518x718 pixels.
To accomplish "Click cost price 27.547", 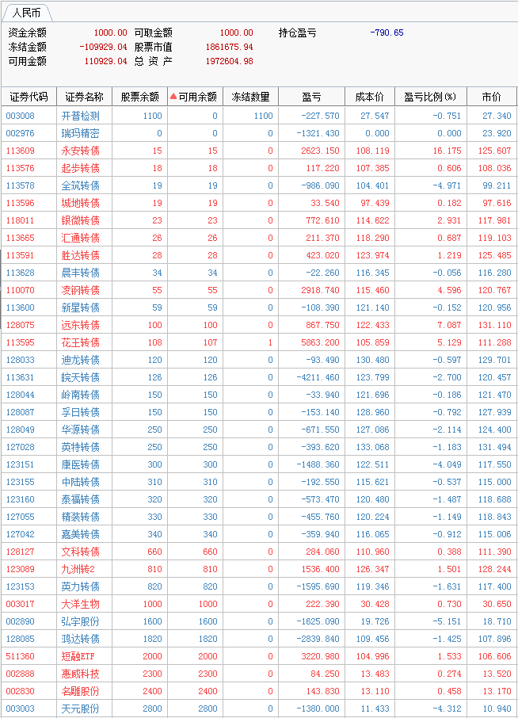I will [375, 116].
